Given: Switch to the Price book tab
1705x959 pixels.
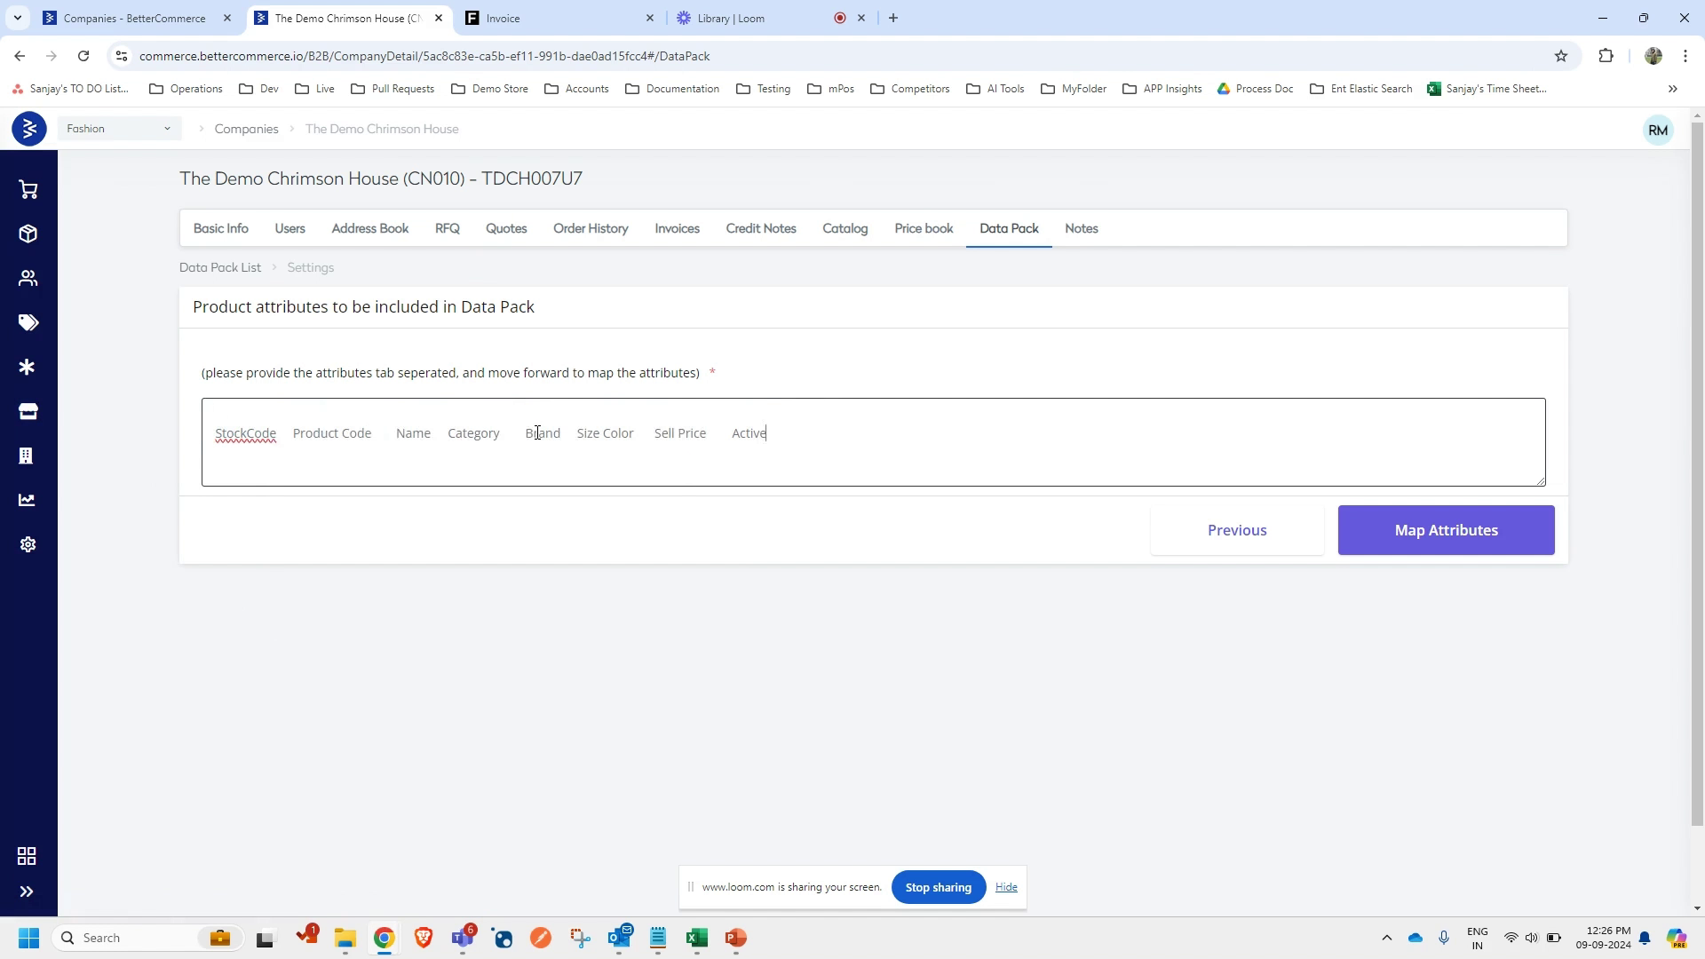Looking at the screenshot, I should [924, 229].
